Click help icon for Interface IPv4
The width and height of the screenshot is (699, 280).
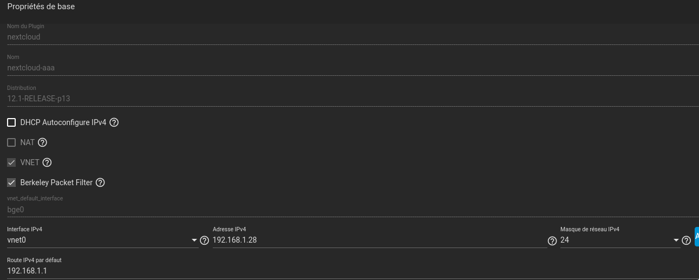[x=204, y=240]
